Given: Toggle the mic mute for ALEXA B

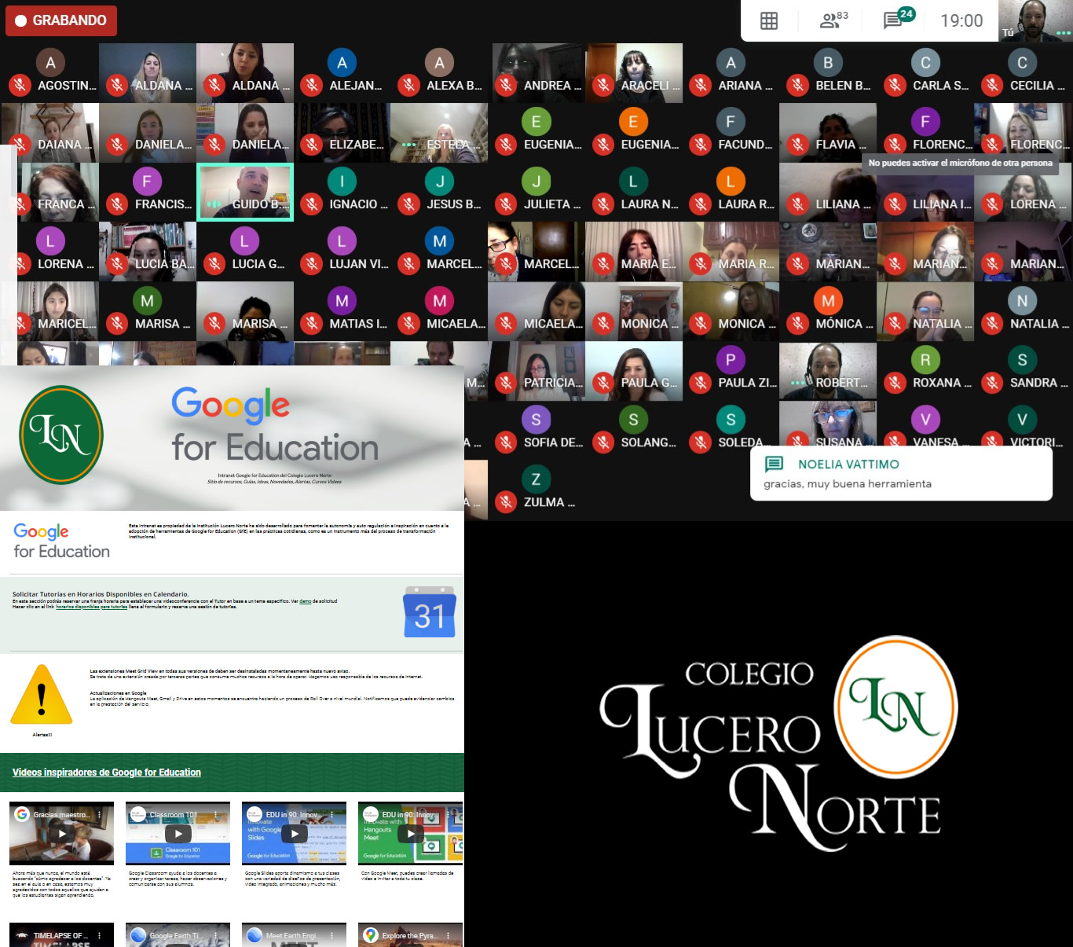Looking at the screenshot, I should point(408,85).
